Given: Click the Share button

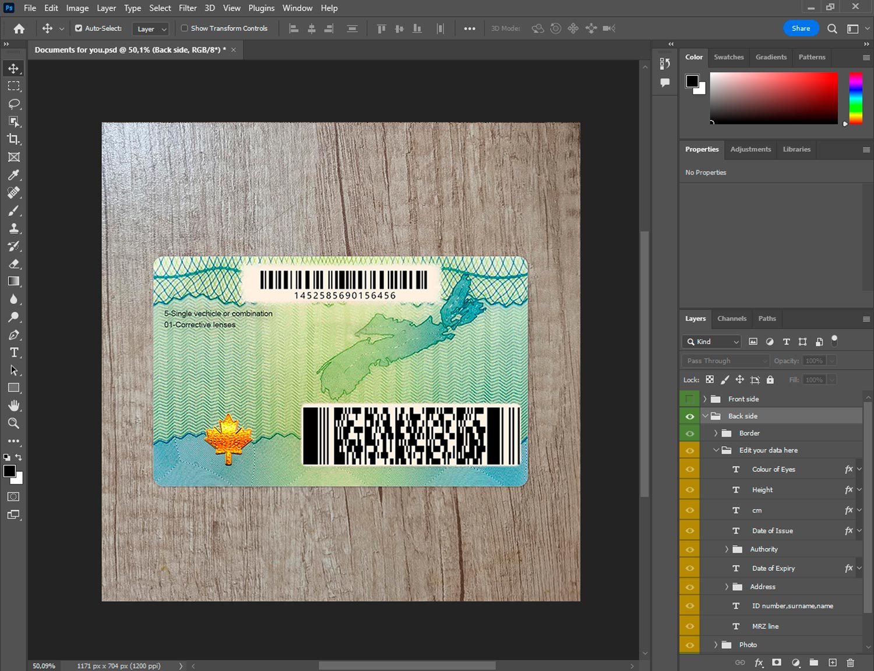Looking at the screenshot, I should click(x=801, y=29).
